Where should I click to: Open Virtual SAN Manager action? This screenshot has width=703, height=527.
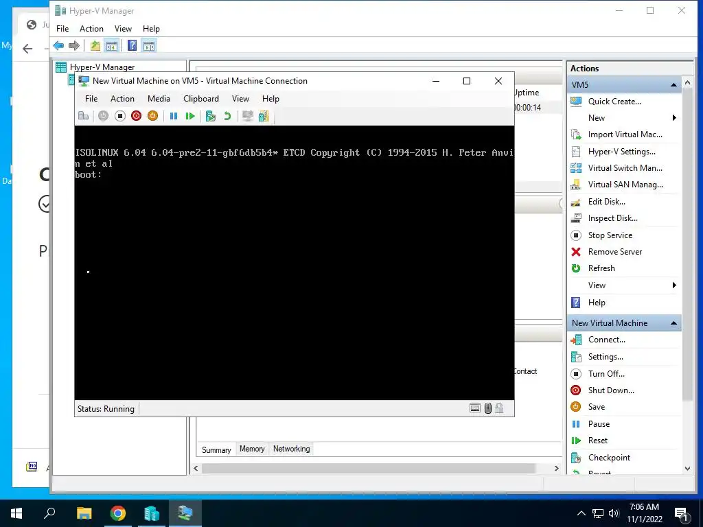(625, 185)
